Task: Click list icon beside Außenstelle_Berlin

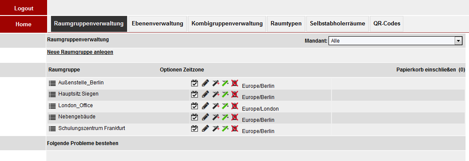Action: 52,83
